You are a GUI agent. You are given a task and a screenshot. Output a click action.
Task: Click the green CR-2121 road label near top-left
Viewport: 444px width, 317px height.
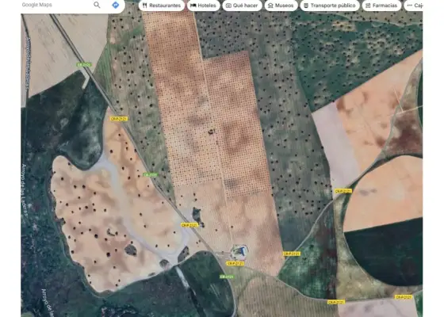84,65
